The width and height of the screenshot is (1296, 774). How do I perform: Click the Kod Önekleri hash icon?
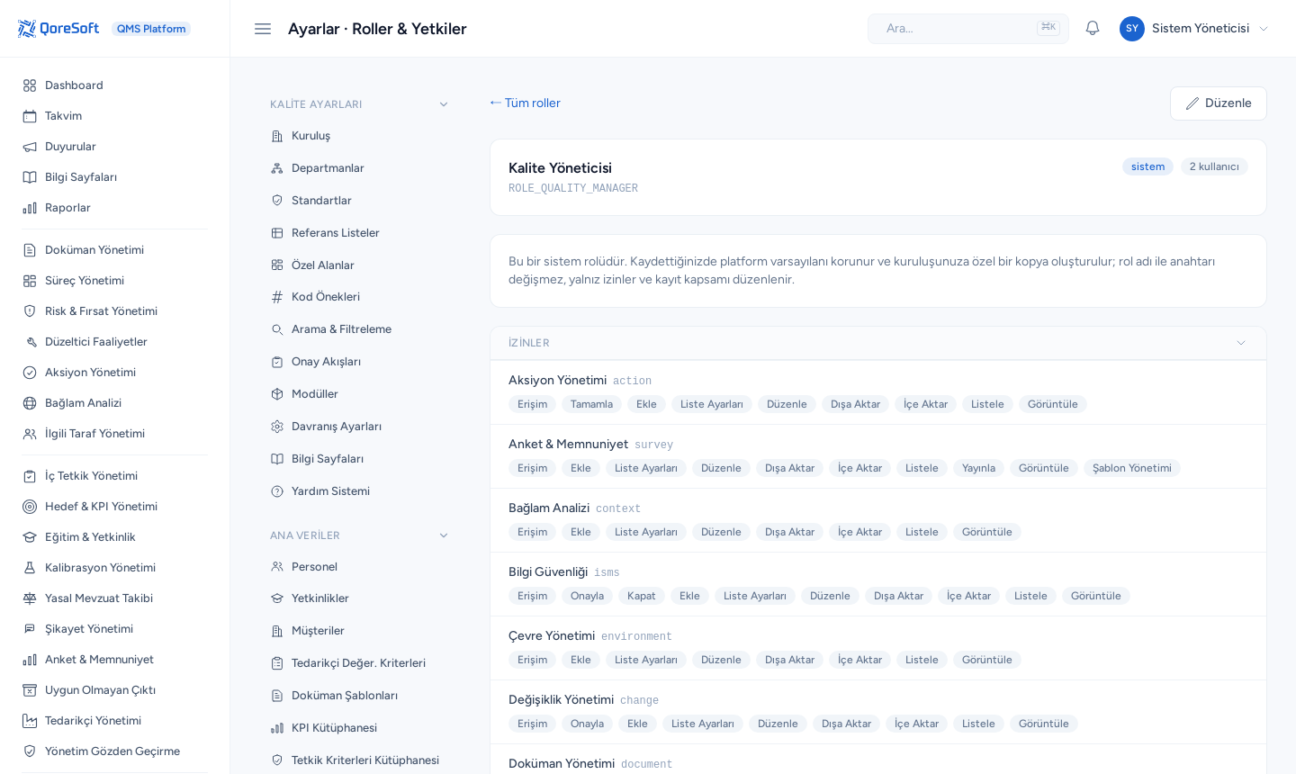click(x=277, y=297)
